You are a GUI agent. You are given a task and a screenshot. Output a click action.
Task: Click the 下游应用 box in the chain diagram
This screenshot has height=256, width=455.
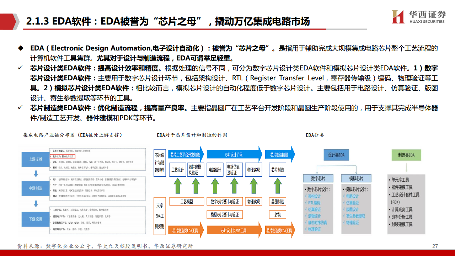[x=36, y=219]
